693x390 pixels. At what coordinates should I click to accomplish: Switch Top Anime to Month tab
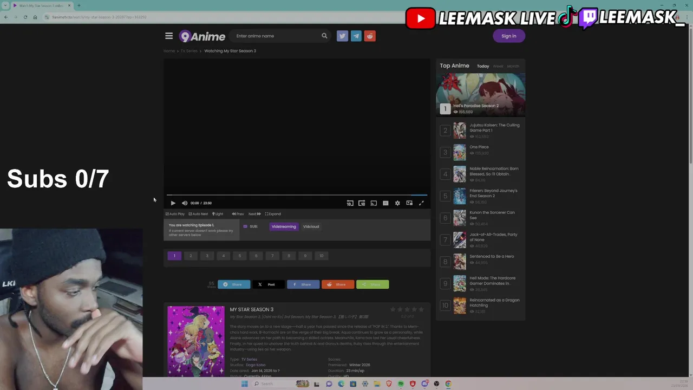513,66
